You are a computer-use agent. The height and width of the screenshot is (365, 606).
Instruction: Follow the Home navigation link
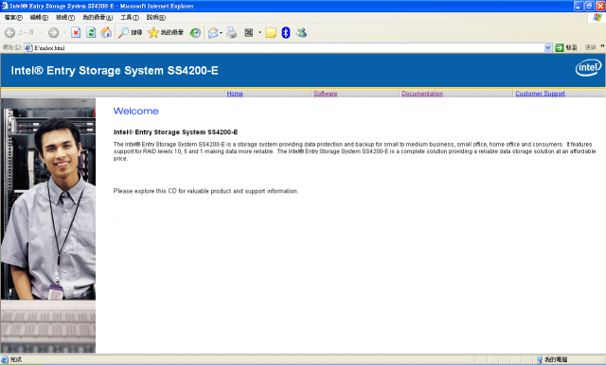point(235,94)
